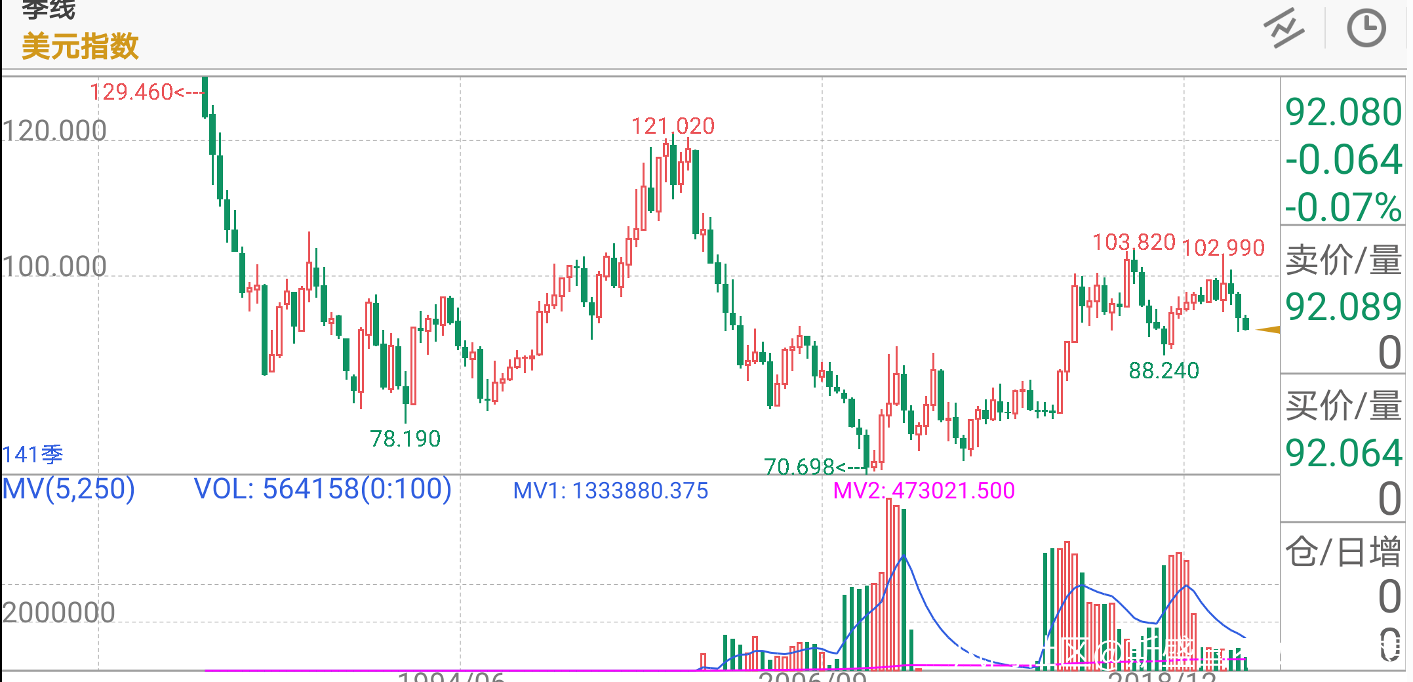1413x682 pixels.
Task: Tap the buy volume 0 below 92.064
Action: tap(1389, 499)
